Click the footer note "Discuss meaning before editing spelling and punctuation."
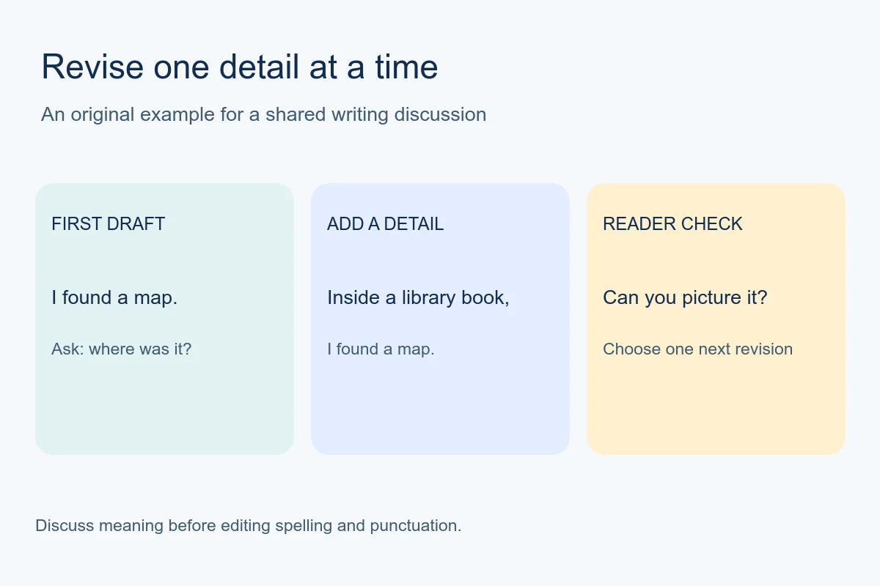 (249, 526)
